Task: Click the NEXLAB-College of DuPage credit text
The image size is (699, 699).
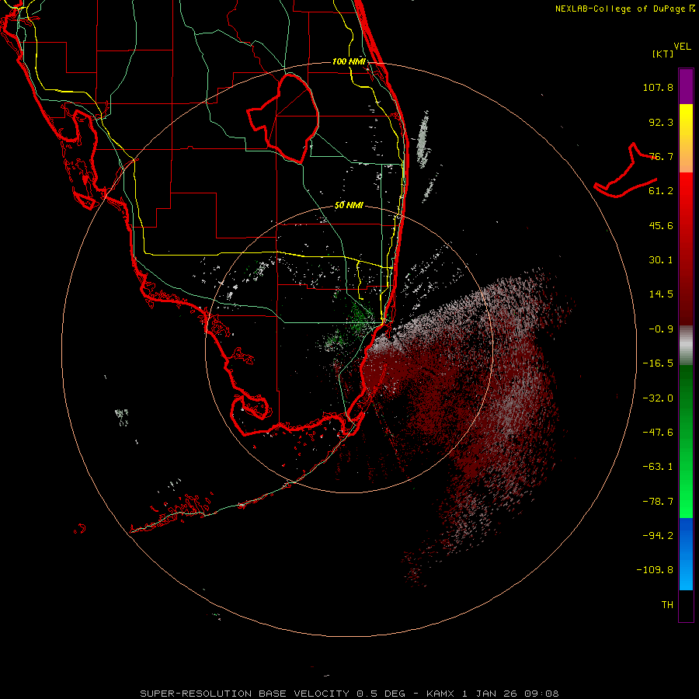Action: click(x=625, y=9)
